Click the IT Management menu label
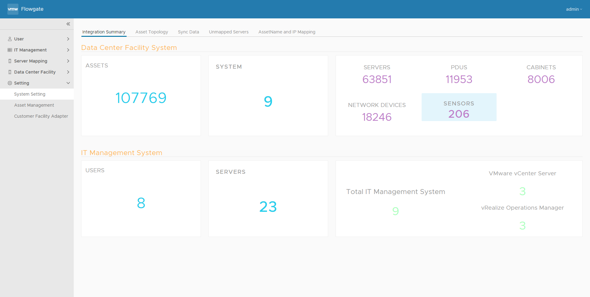 coord(30,50)
